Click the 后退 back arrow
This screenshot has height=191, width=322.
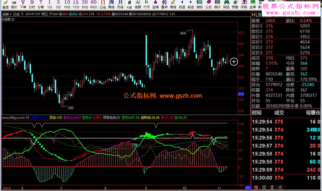point(182,5)
